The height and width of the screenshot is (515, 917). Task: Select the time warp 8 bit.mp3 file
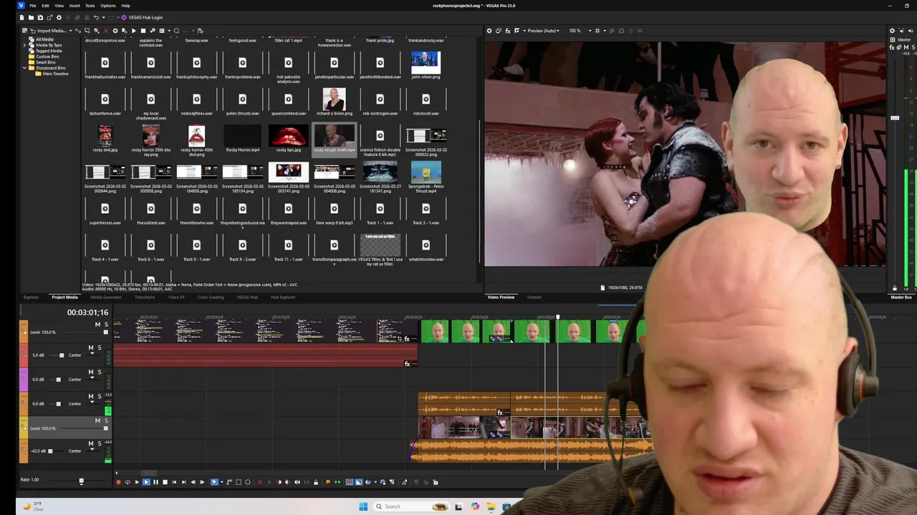pyautogui.click(x=334, y=209)
